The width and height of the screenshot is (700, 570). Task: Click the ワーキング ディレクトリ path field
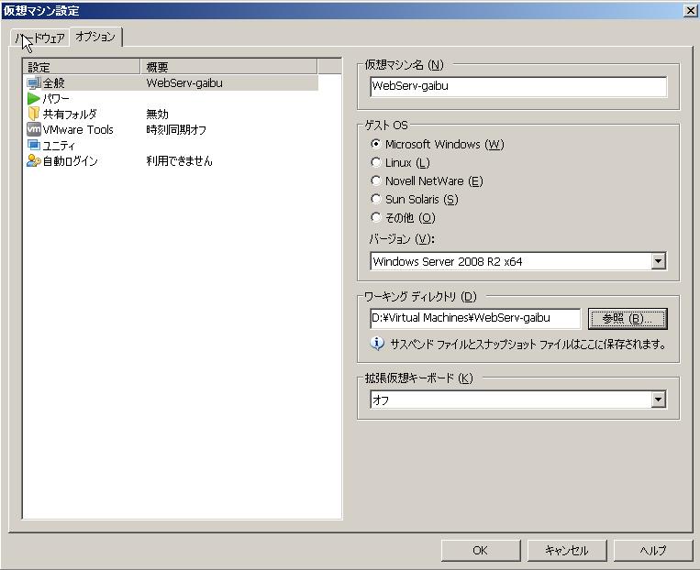[475, 319]
